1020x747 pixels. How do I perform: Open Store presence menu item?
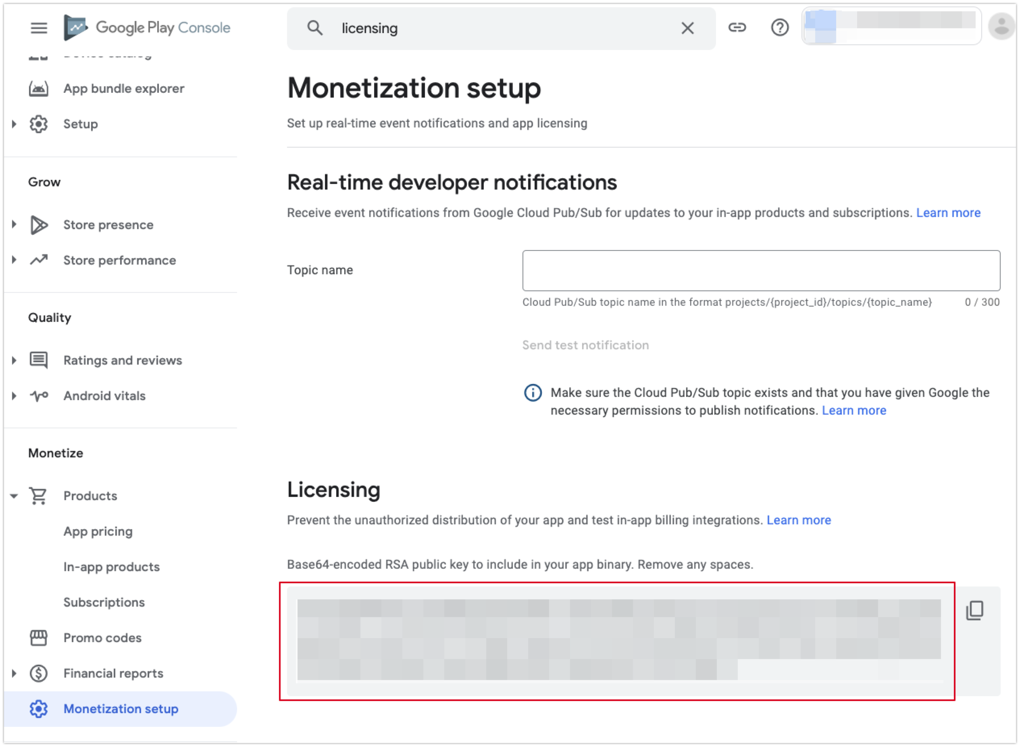click(108, 225)
